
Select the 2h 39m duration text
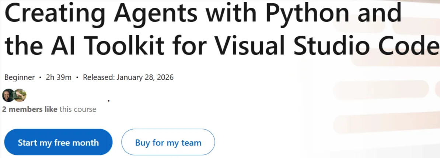pos(59,78)
